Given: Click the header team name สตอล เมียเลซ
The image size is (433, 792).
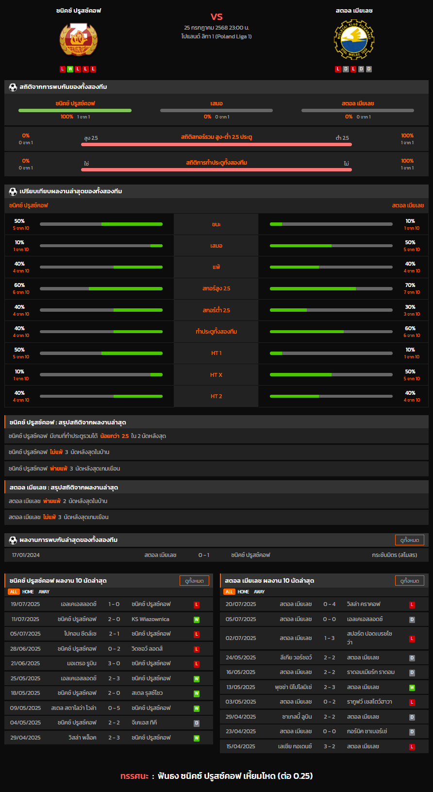Looking at the screenshot, I should [x=354, y=11].
